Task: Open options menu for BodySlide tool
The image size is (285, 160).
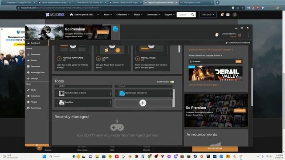Action: [110, 103]
